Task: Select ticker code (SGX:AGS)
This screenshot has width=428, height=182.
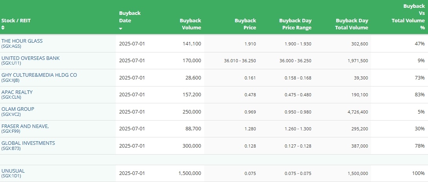Action: click(11, 46)
